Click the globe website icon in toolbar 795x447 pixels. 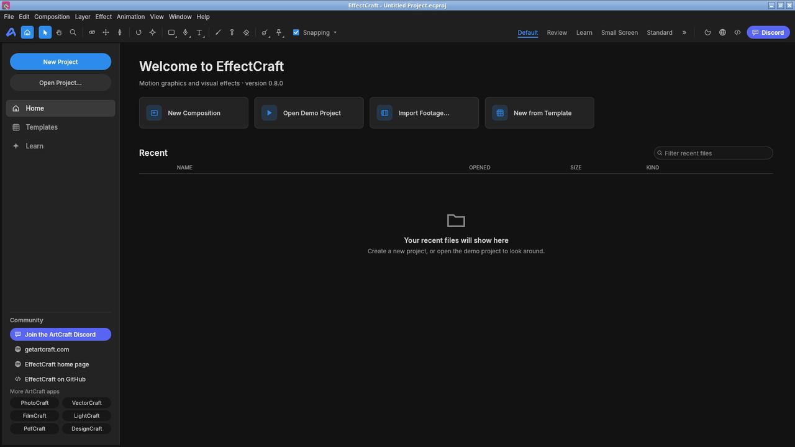(722, 32)
